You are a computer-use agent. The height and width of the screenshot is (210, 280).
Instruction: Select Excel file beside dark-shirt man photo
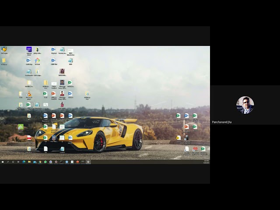click(x=70, y=84)
